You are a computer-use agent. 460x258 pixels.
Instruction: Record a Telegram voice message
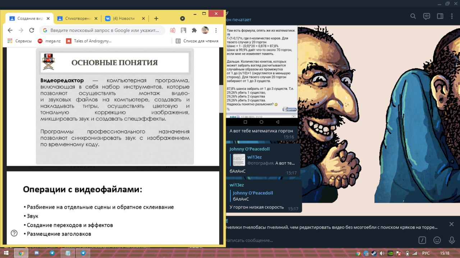(x=452, y=240)
